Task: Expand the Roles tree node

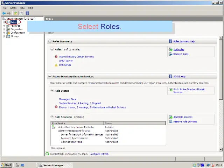Action: (4, 22)
